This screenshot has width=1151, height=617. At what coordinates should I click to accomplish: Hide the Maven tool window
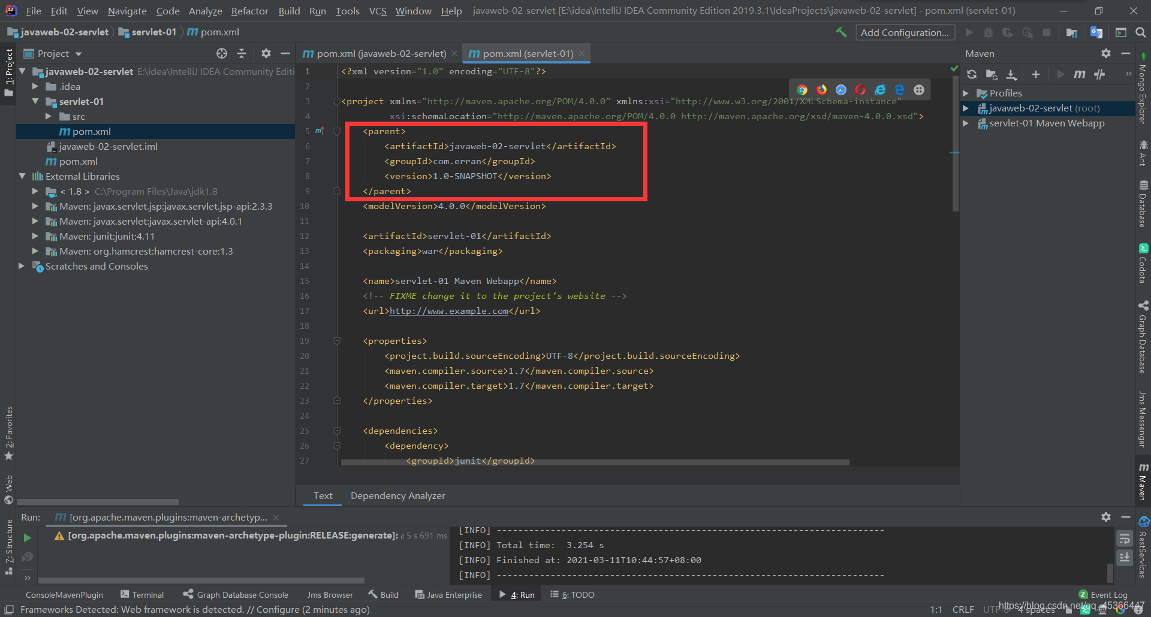pos(1126,53)
